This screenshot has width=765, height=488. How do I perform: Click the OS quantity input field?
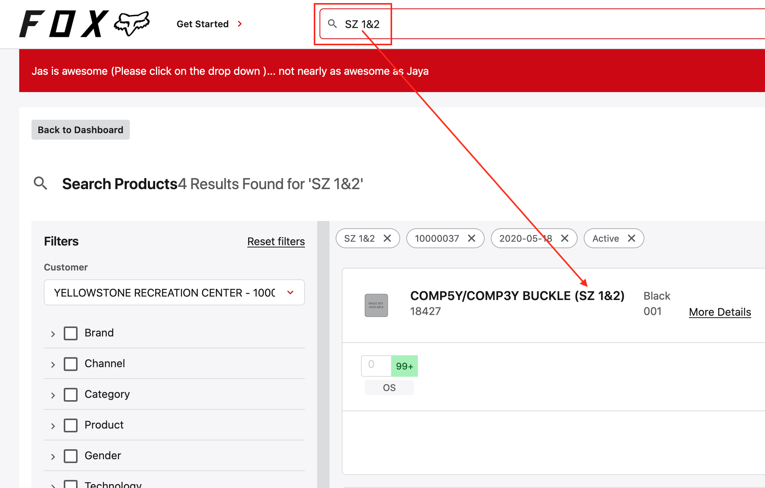(376, 365)
